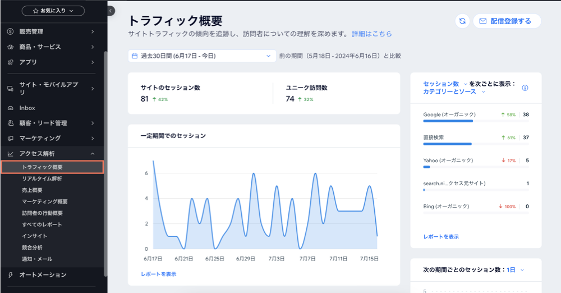Open the カテゴリーとソース grouping dropdown
The width and height of the screenshot is (561, 293).
(x=454, y=91)
